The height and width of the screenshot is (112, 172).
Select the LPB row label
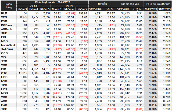(4, 89)
